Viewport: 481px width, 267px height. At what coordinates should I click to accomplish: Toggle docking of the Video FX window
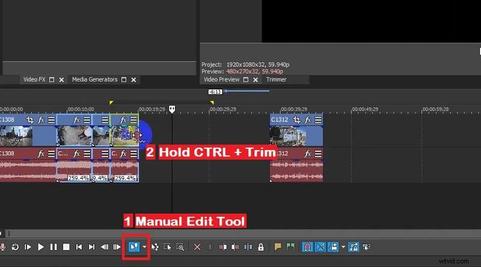tap(52, 80)
